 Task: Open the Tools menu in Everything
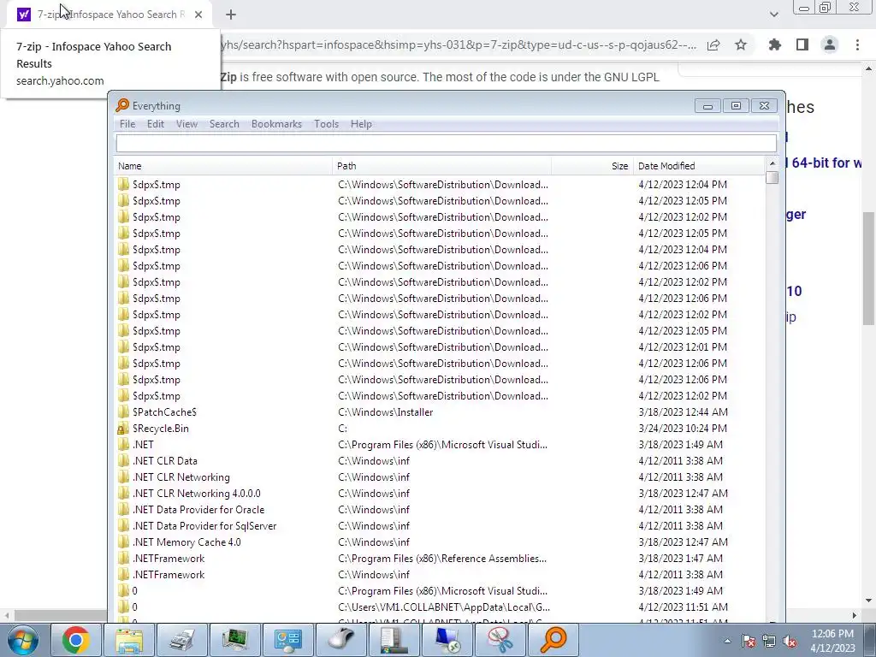click(326, 124)
